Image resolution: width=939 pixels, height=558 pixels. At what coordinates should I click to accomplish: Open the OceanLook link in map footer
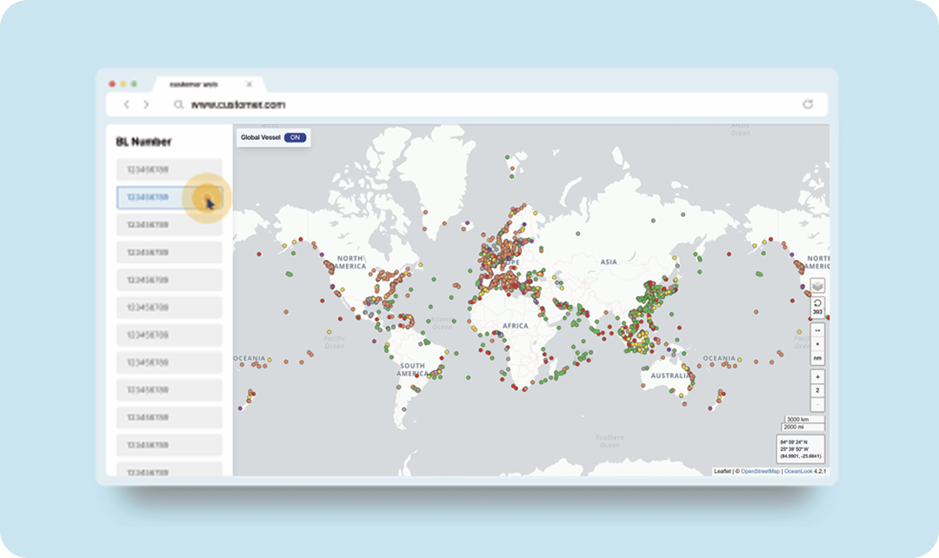click(x=798, y=471)
